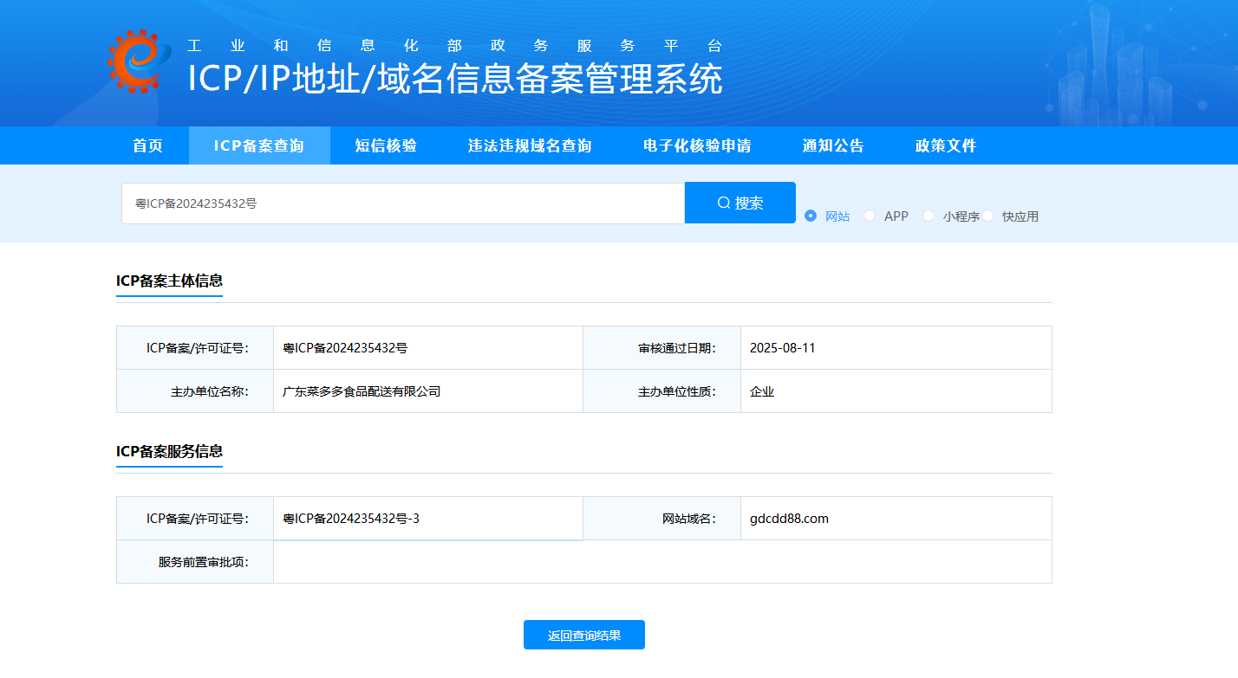Viewport: 1238px width, 678px height.
Task: Click the 网站域名 label
Action: point(689,519)
